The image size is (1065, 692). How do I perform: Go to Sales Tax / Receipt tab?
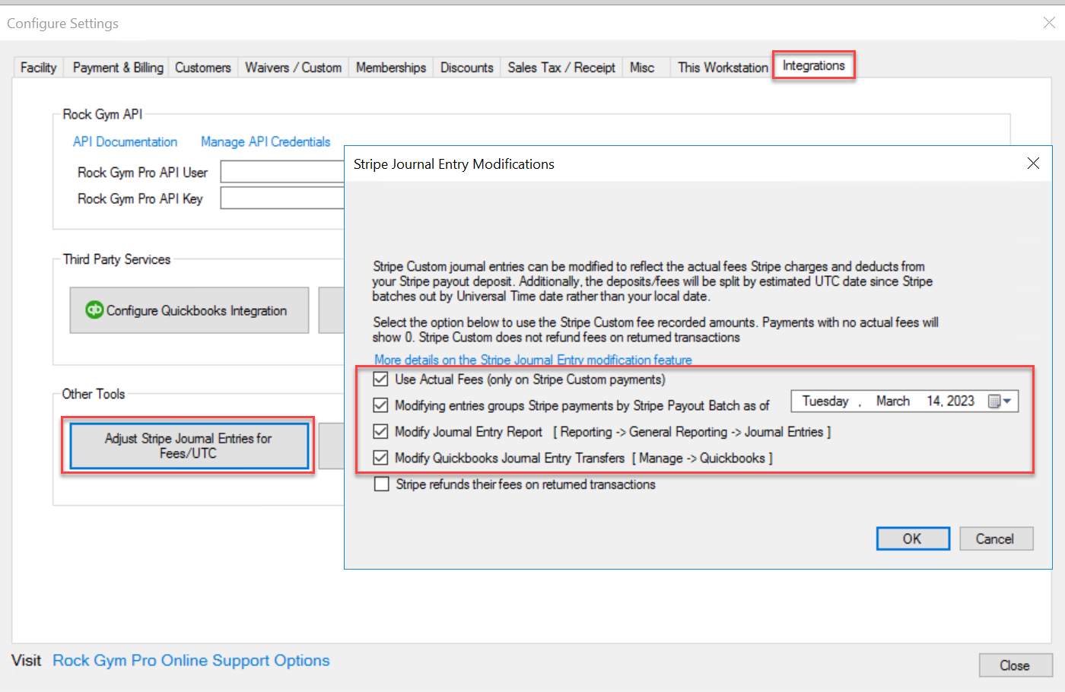(x=561, y=68)
